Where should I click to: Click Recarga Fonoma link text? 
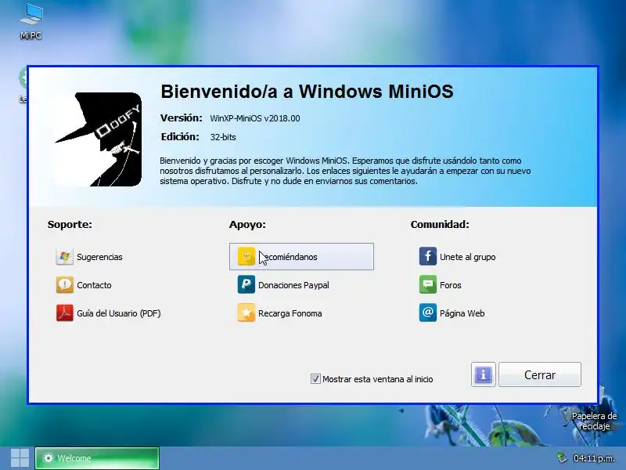290,313
